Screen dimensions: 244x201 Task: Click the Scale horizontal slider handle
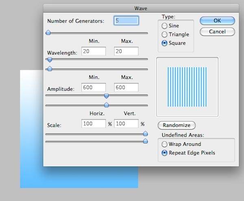tap(145, 133)
